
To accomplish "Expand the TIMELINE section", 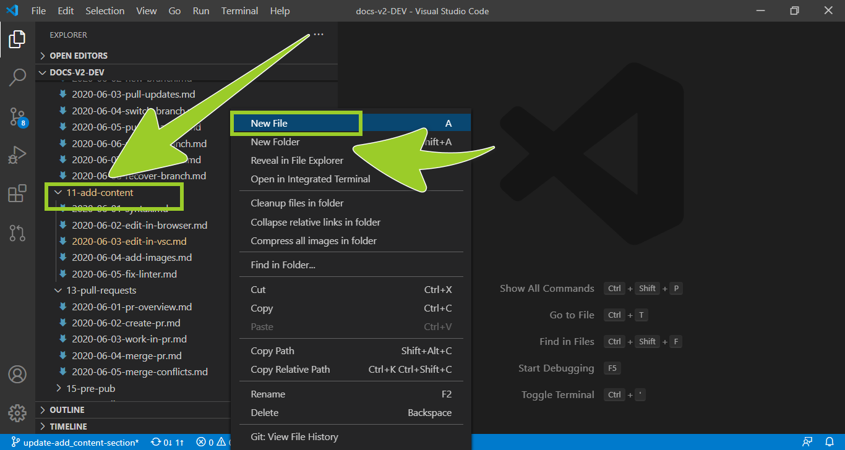I will [133, 427].
